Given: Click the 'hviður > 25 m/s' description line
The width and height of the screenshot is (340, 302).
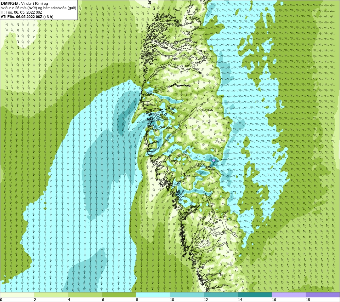Looking at the screenshot, I should pyautogui.click(x=38, y=8).
